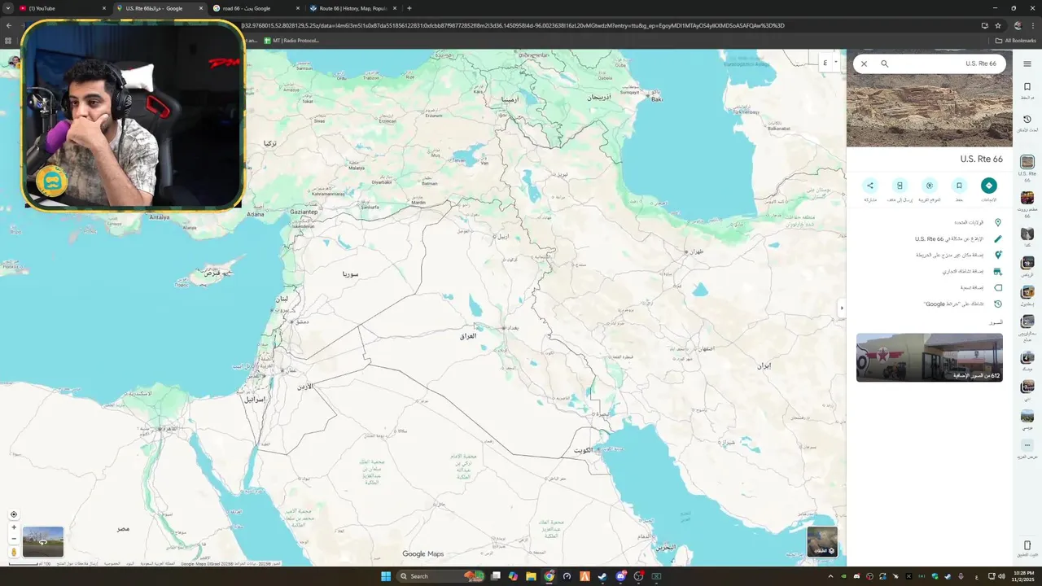Click the rocky landscape header photo
This screenshot has height=586, width=1042.
pos(930,112)
